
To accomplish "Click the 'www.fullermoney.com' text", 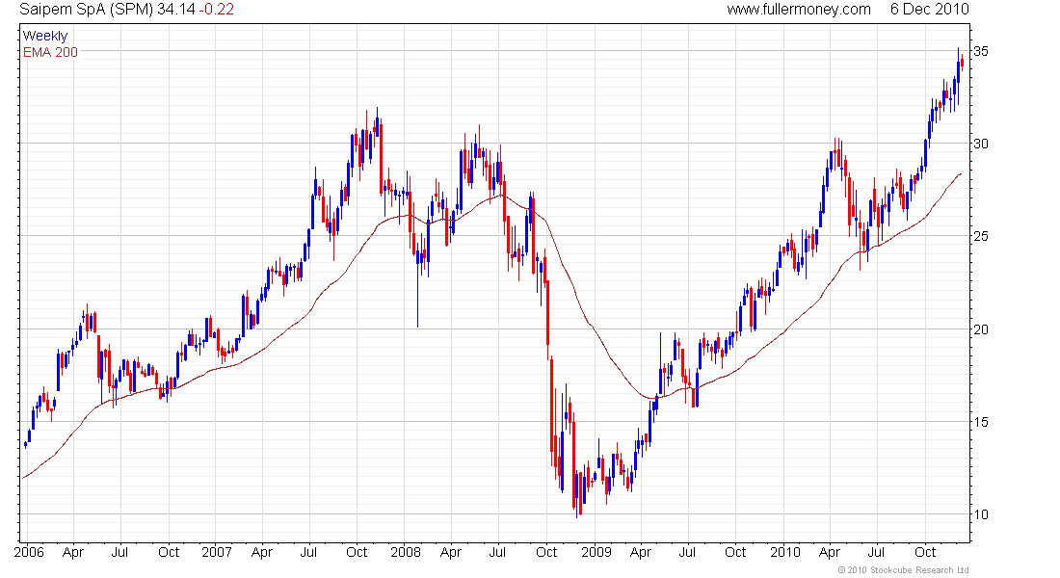I will coord(799,10).
